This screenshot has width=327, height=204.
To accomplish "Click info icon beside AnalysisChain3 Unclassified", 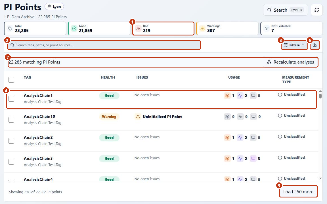I will (x=280, y=158).
